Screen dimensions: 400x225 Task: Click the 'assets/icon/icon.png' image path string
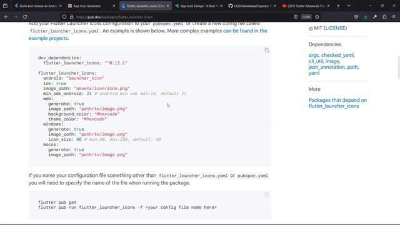coord(102,89)
